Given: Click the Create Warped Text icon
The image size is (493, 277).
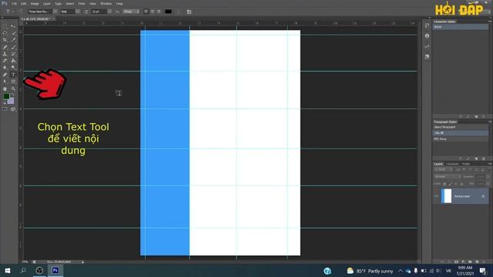Looking at the screenshot, I should point(179,12).
